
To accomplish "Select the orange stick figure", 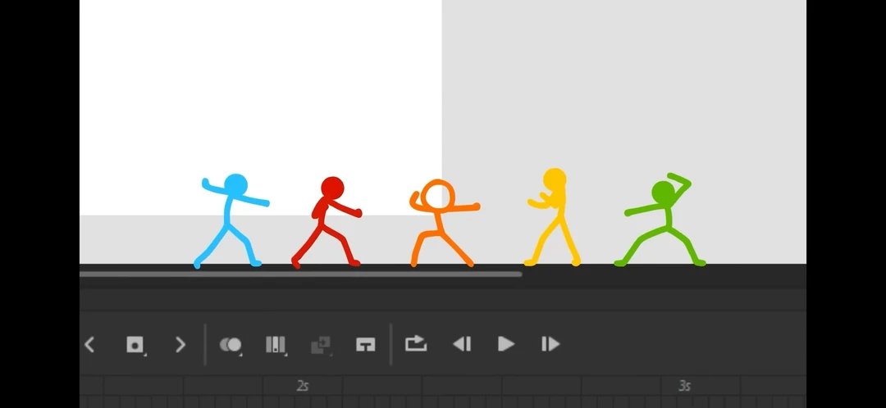I will pos(445,223).
